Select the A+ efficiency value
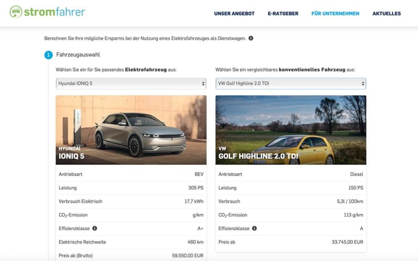 click(200, 229)
